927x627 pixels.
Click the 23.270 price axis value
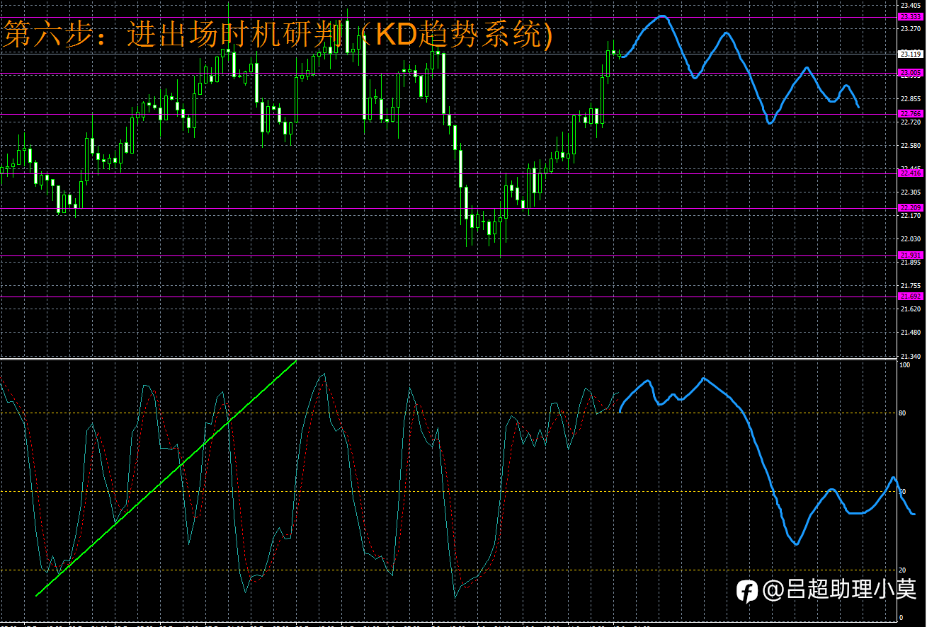(x=910, y=29)
